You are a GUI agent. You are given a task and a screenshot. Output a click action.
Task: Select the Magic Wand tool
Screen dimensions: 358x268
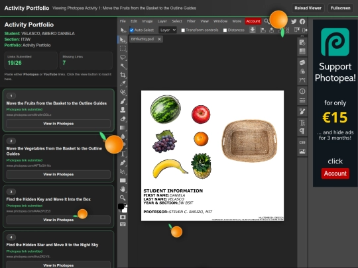(123, 66)
